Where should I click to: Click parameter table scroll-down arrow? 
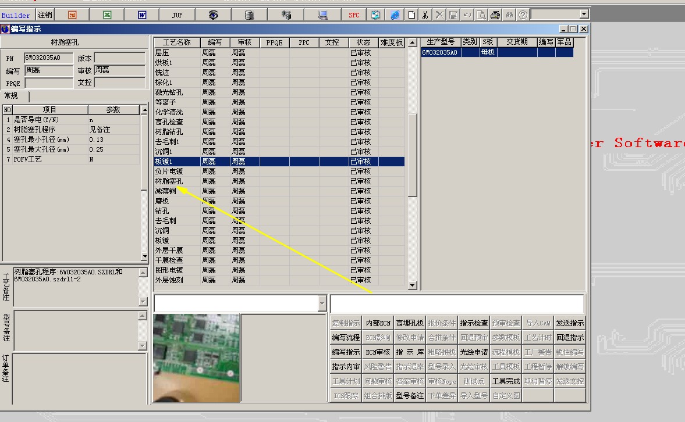(x=144, y=256)
